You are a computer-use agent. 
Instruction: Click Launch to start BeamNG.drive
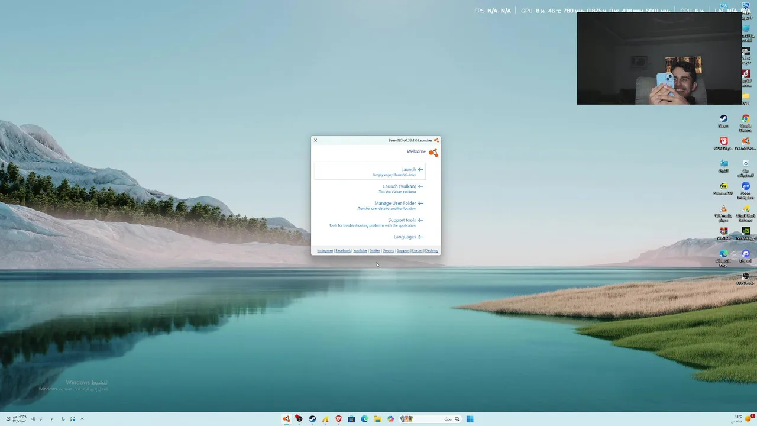tap(370, 172)
